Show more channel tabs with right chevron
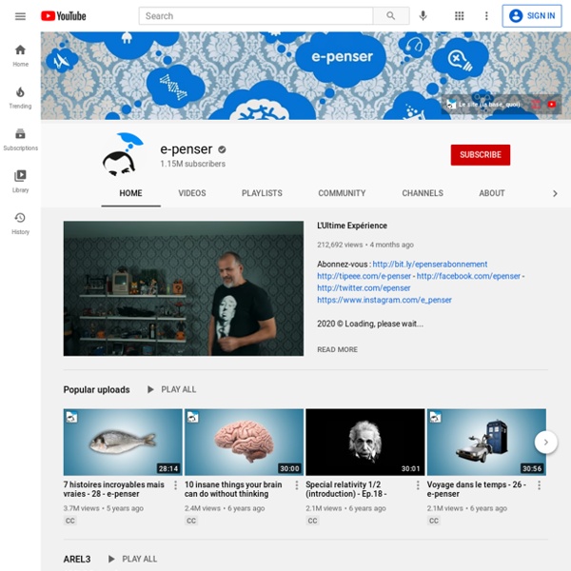 pyautogui.click(x=555, y=194)
